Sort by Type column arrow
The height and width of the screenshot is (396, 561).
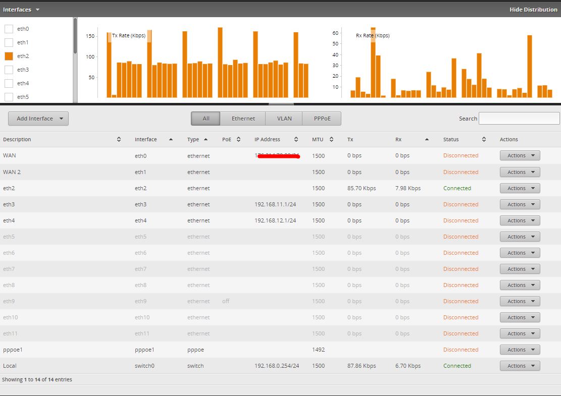206,139
